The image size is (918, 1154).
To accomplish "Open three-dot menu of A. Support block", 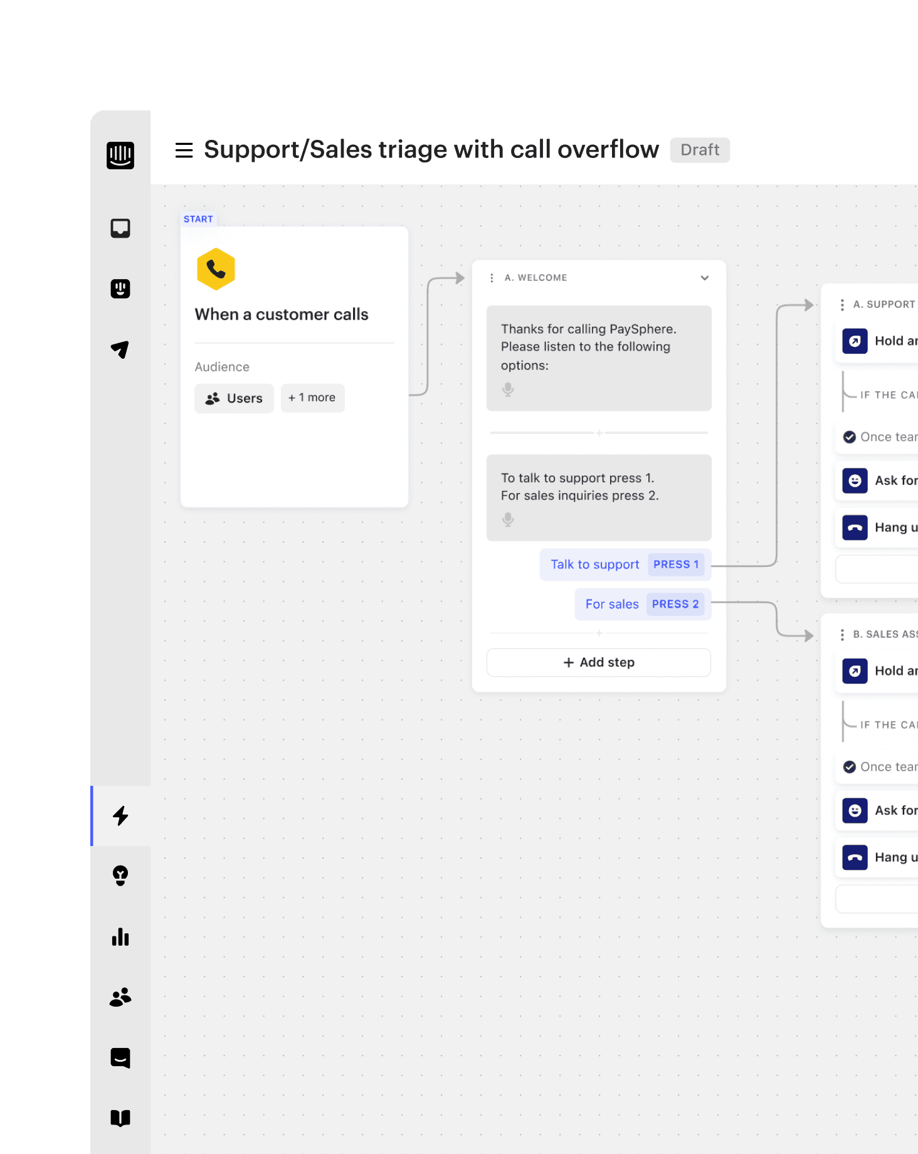I will pos(842,305).
